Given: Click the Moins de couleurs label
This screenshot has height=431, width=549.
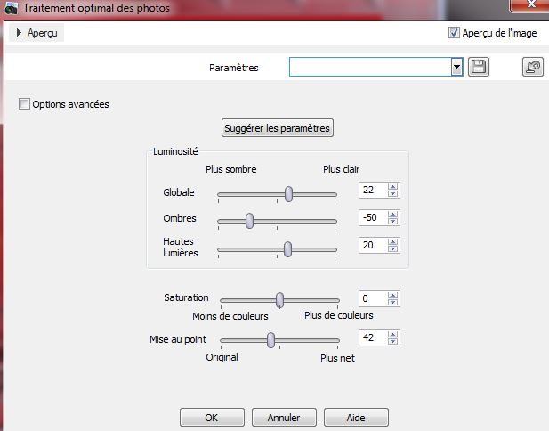Looking at the screenshot, I should (x=230, y=316).
